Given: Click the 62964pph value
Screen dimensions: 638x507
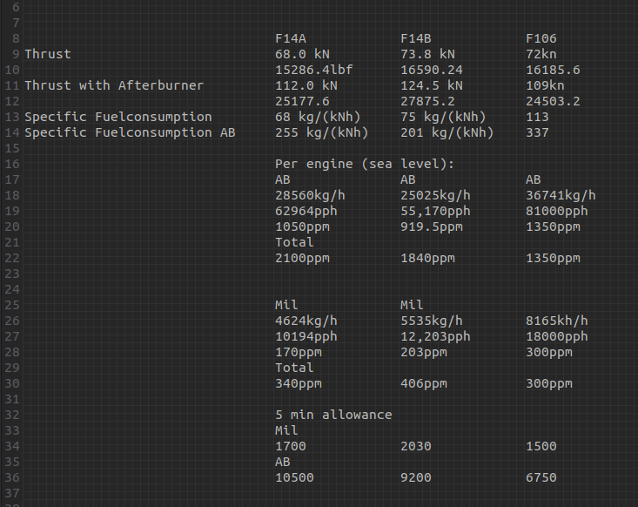Looking at the screenshot, I should tap(306, 211).
